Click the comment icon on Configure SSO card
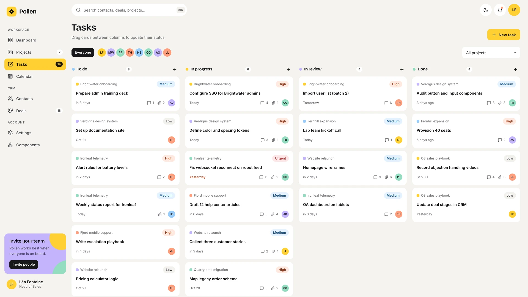Screen dimensions: 528x297 click(262, 103)
